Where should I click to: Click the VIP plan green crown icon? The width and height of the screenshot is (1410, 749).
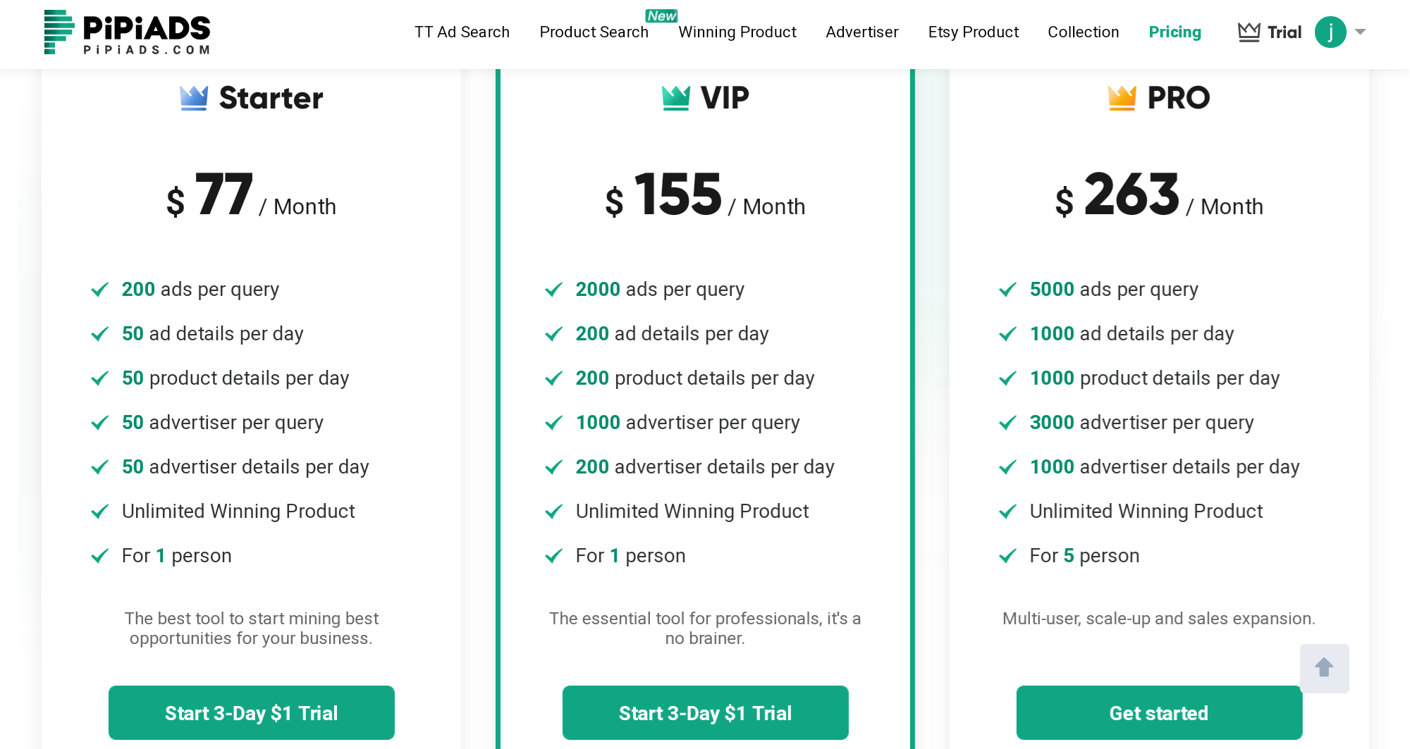pyautogui.click(x=676, y=98)
